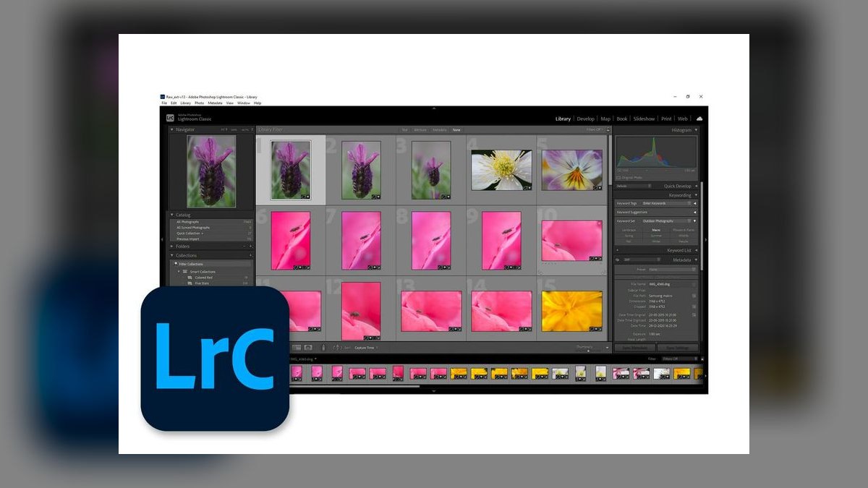The image size is (868, 488).
Task: Toggle the filter lock icon
Action: 607,130
